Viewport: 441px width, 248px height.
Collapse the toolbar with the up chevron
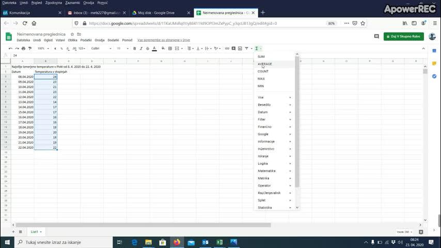pos(423,49)
